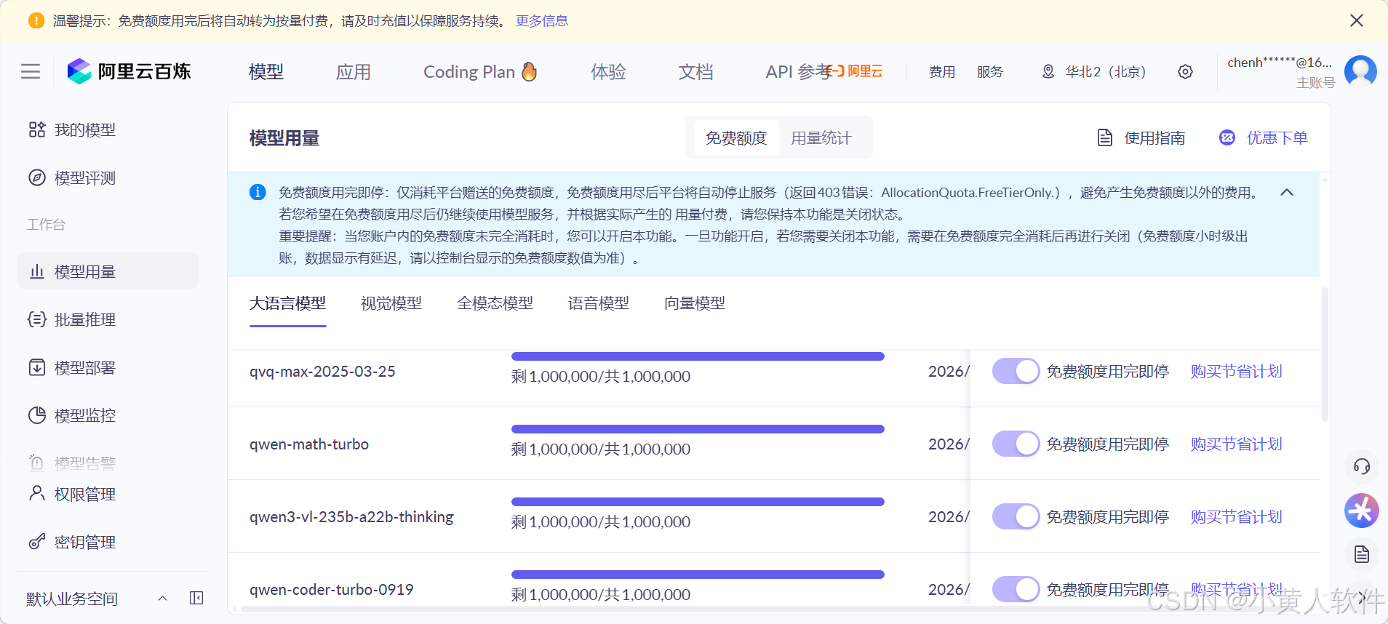1388x624 pixels.
Task: Toggle free quota stop for qwen-coder-turbo-0919
Action: tap(1016, 589)
